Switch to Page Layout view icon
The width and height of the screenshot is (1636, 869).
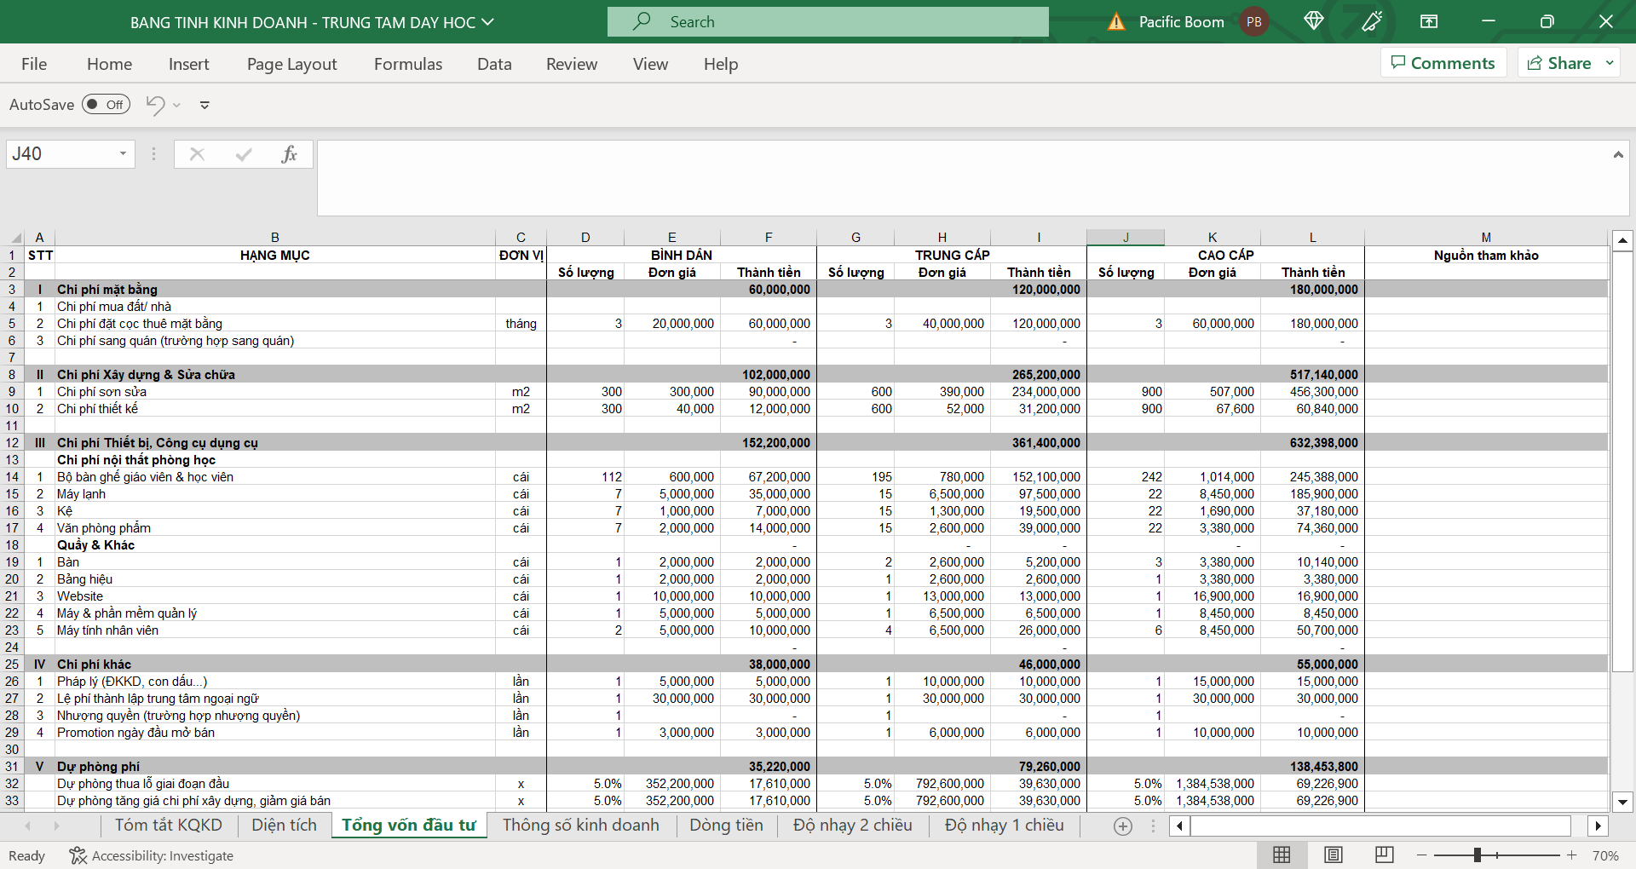click(x=1334, y=855)
